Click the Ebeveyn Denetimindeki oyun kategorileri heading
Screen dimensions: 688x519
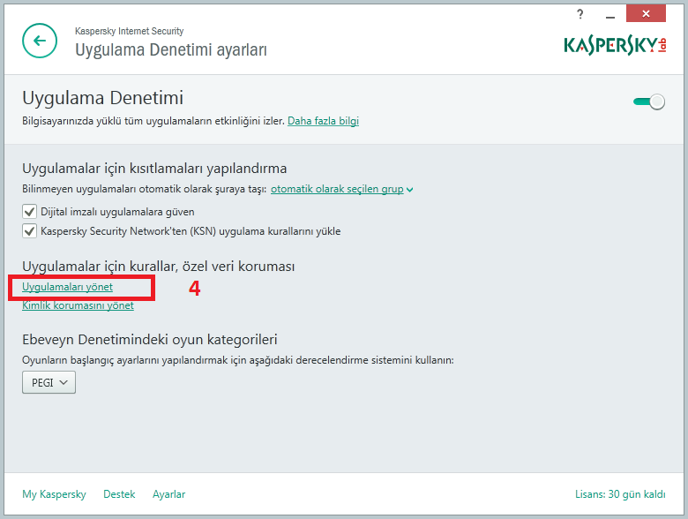click(x=150, y=340)
